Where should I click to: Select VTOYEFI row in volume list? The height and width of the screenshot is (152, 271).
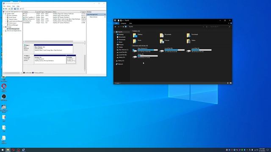pyautogui.click(x=55, y=22)
